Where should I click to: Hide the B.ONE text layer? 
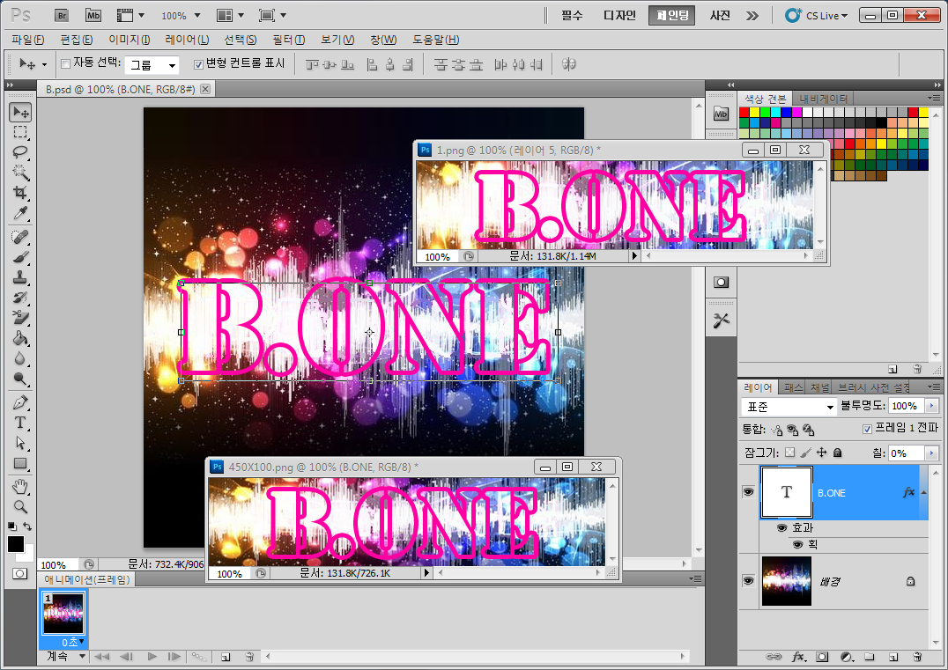(x=749, y=492)
